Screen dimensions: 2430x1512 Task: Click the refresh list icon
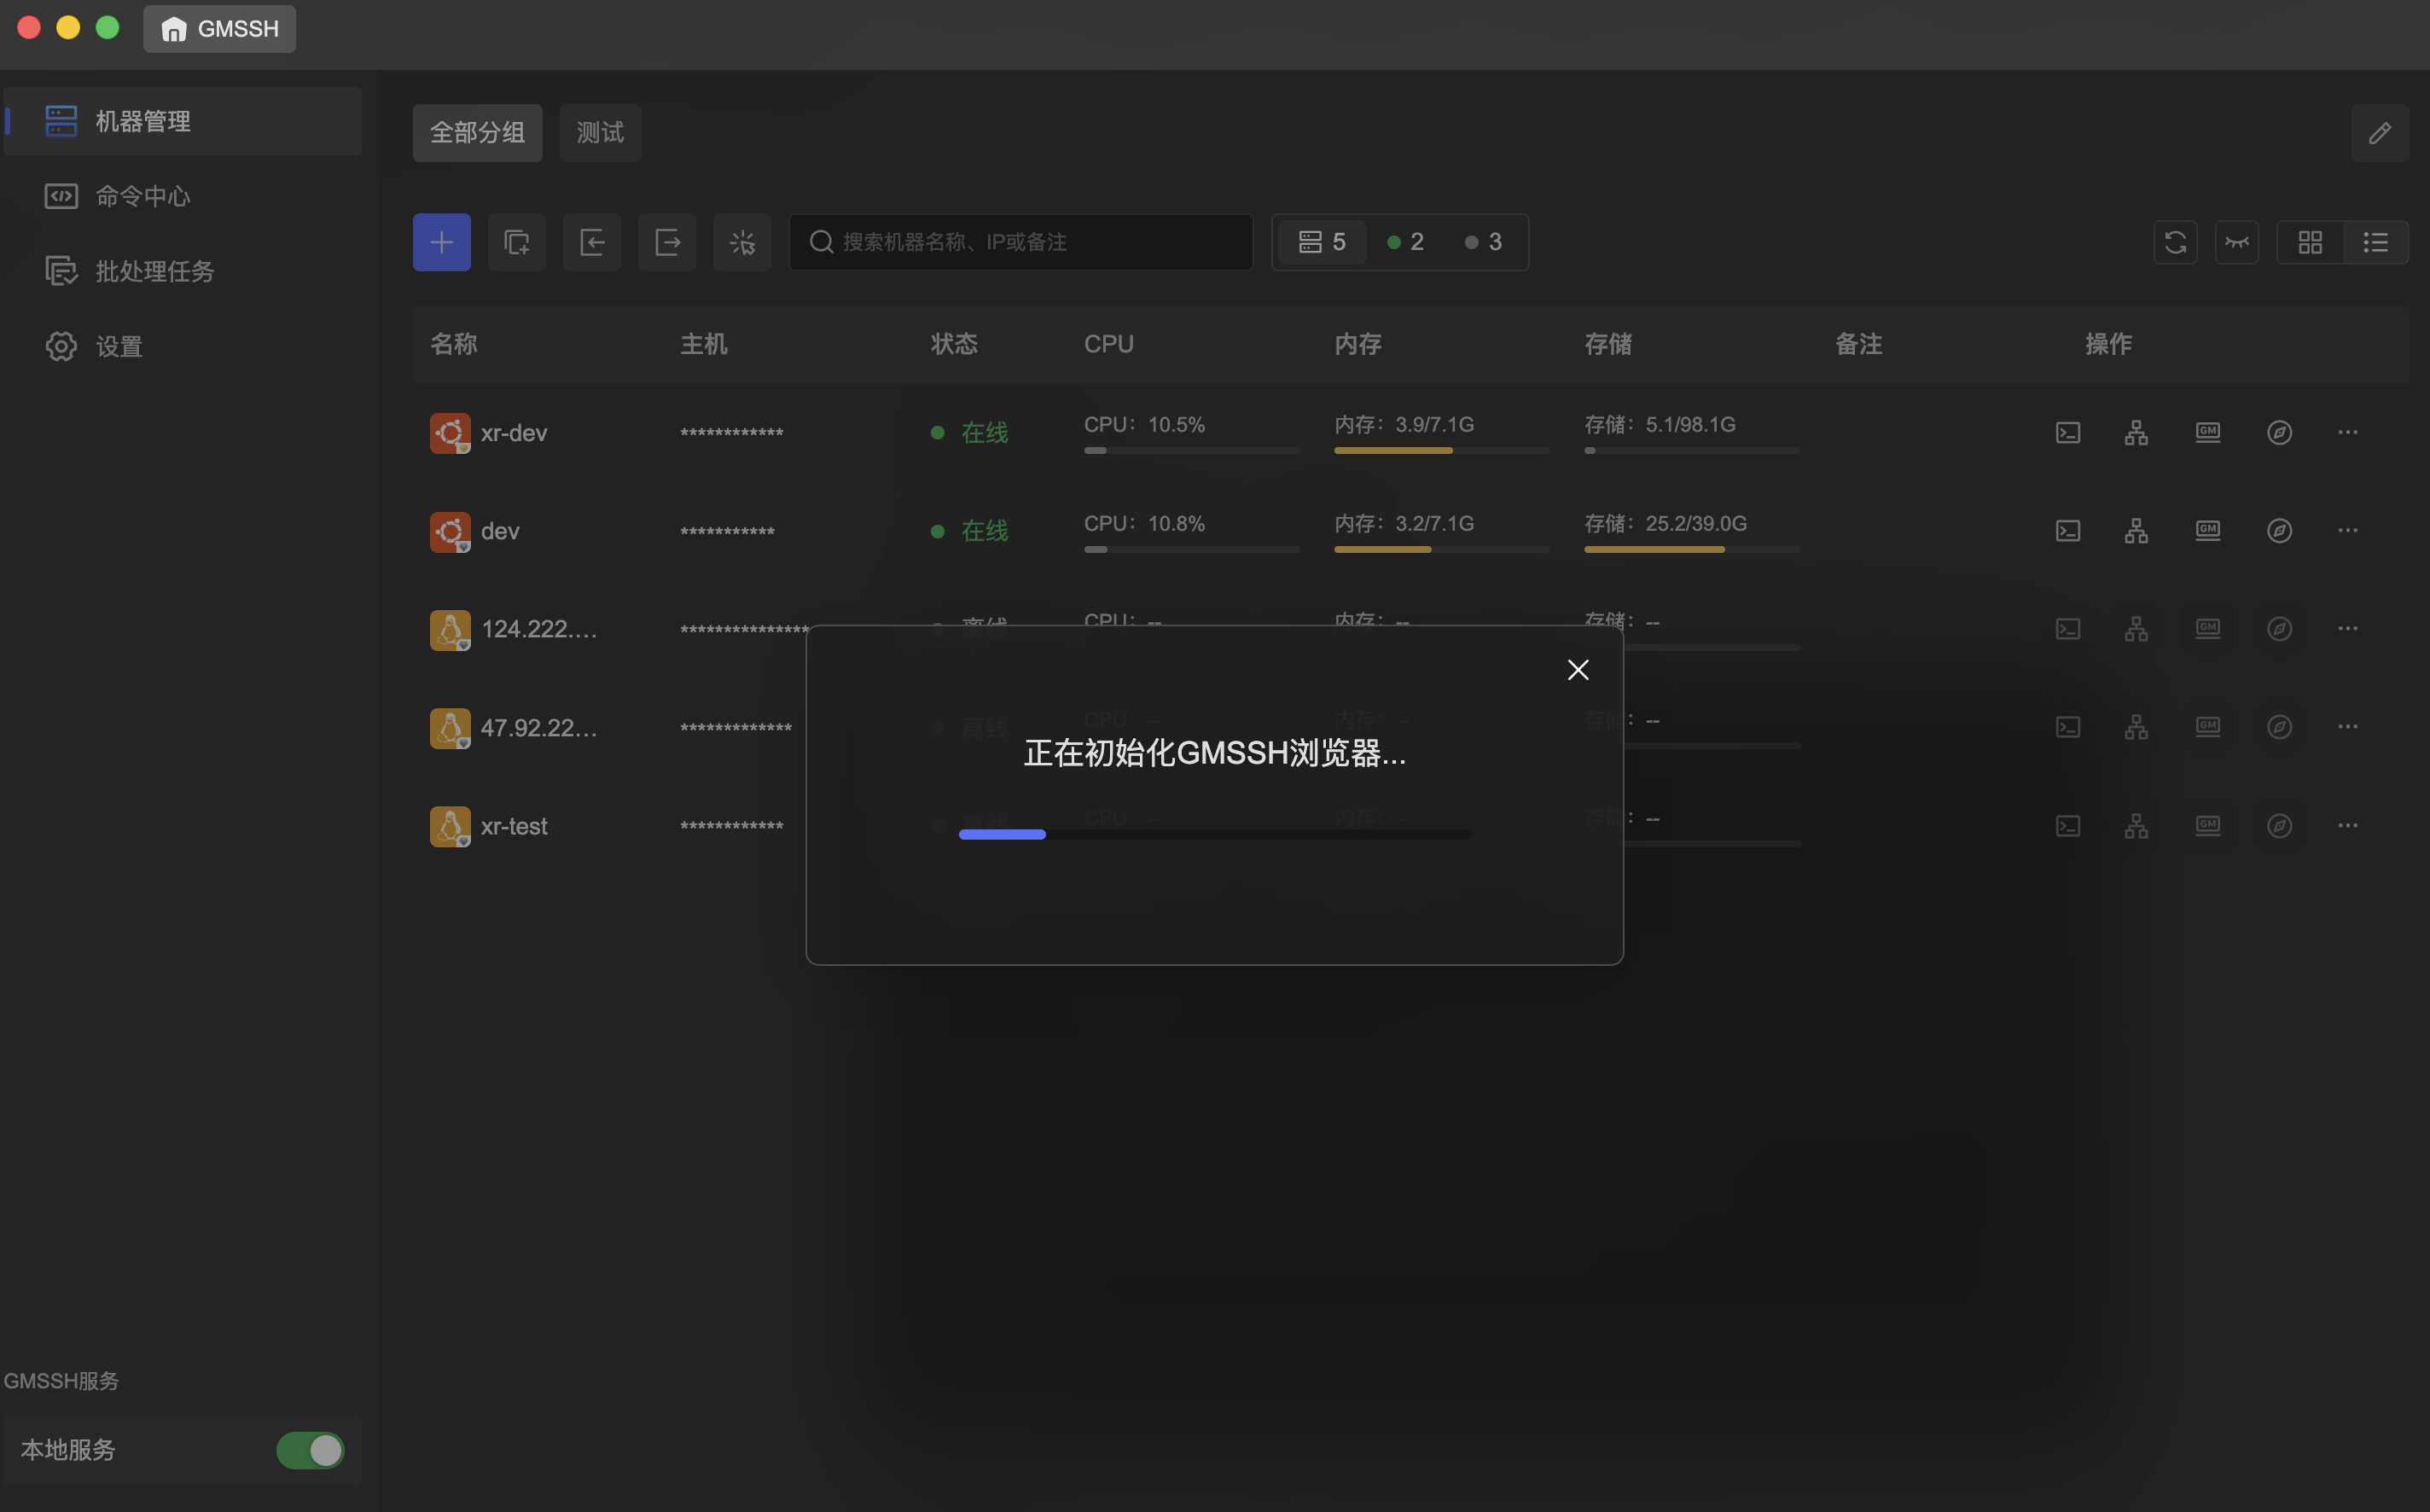click(2175, 242)
